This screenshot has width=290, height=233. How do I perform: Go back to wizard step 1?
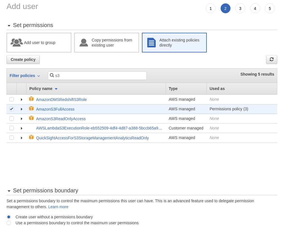click(x=210, y=8)
